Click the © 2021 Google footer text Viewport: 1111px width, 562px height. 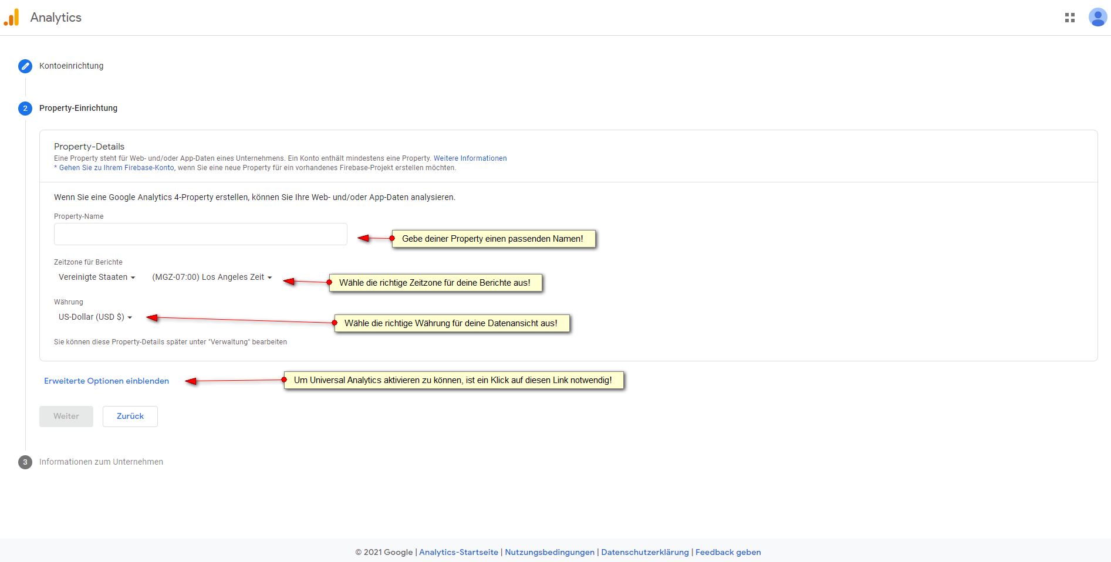tap(384, 552)
